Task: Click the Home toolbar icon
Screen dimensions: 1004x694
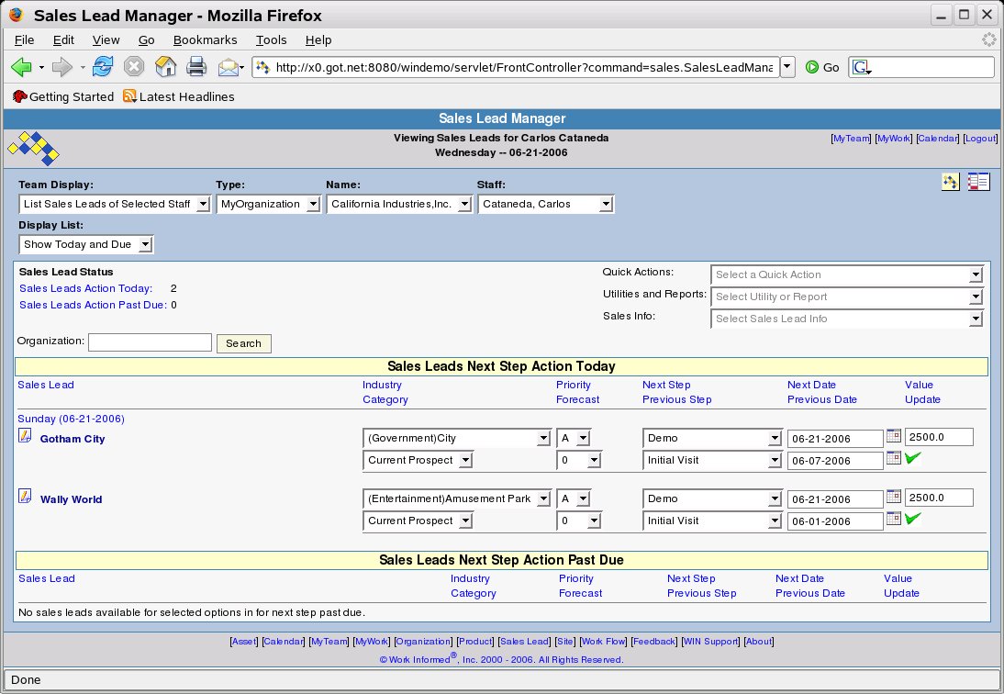Action: point(165,66)
